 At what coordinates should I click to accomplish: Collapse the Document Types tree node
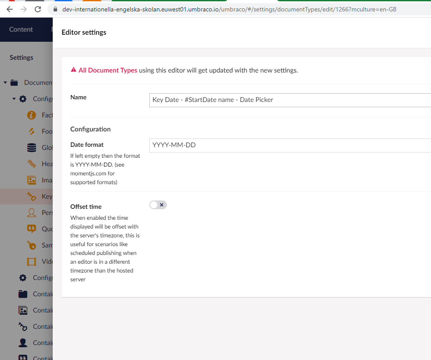click(5, 82)
